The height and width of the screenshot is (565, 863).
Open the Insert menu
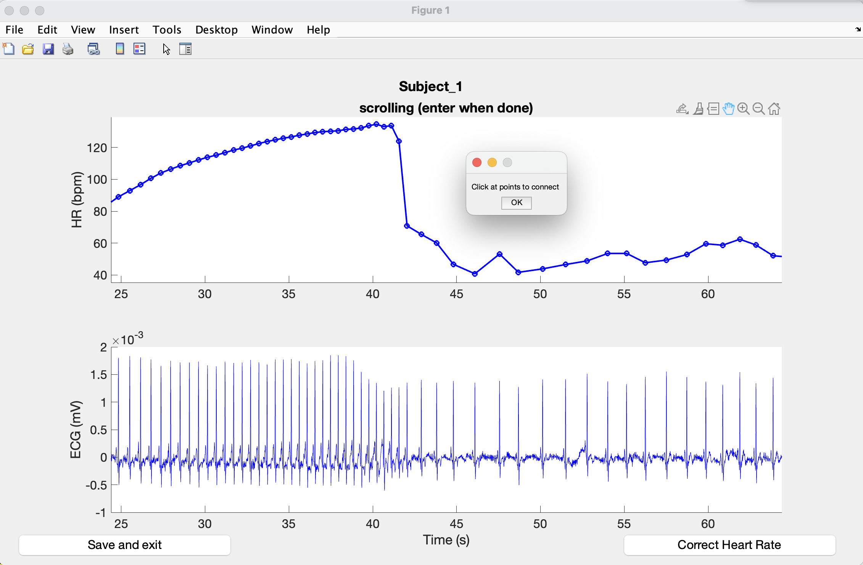[124, 30]
